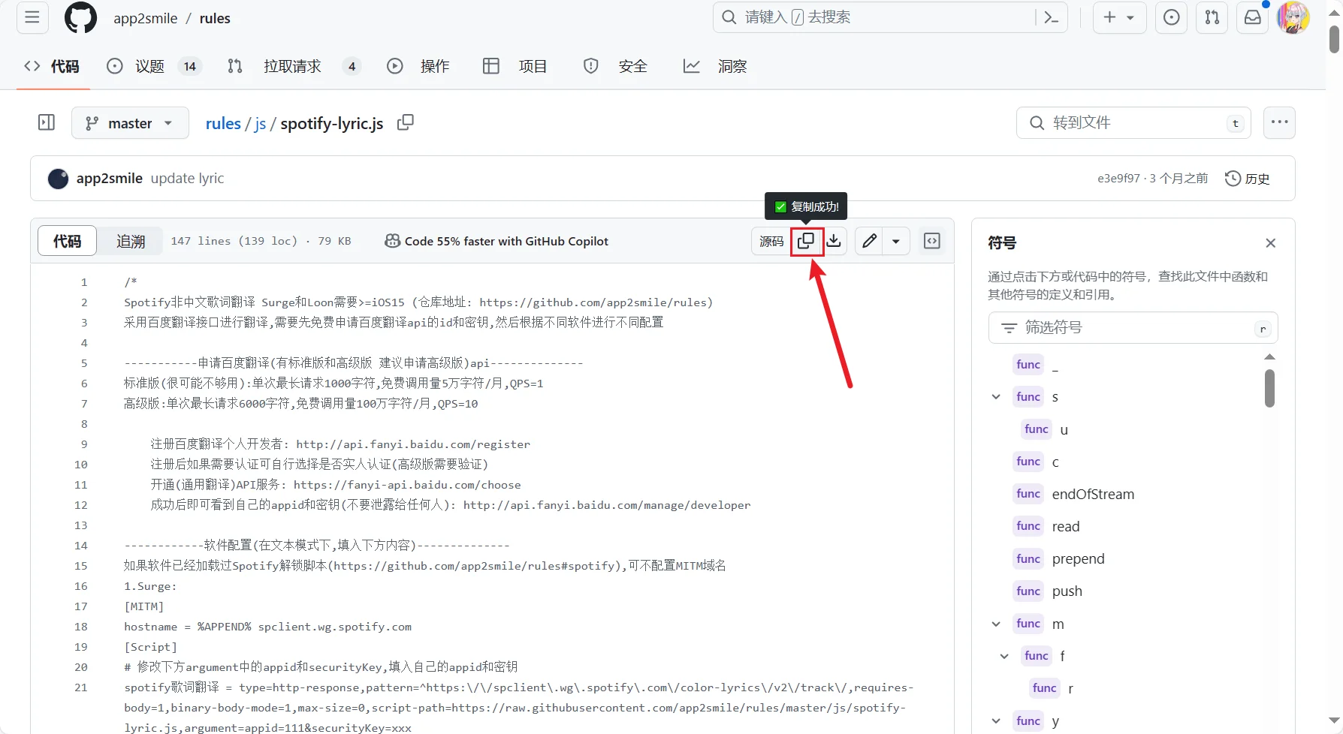Open the 安全 security tab
Viewport: 1343px width, 734px height.
pyautogui.click(x=615, y=66)
